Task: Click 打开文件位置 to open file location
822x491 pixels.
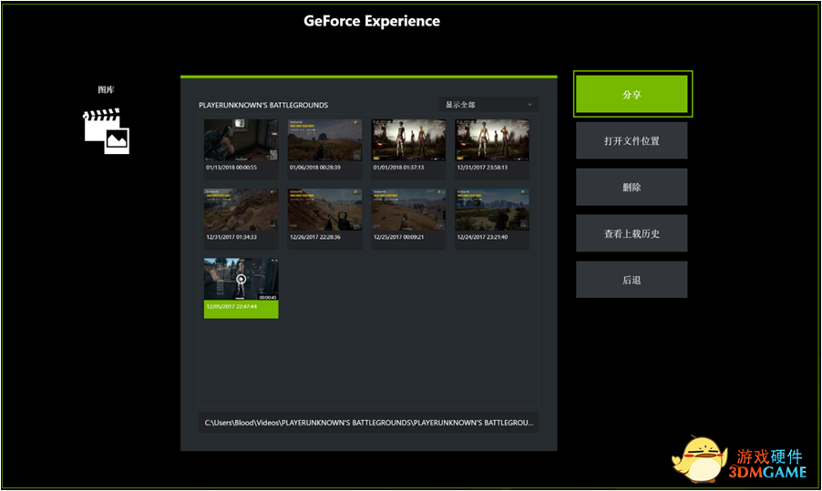Action: 632,140
